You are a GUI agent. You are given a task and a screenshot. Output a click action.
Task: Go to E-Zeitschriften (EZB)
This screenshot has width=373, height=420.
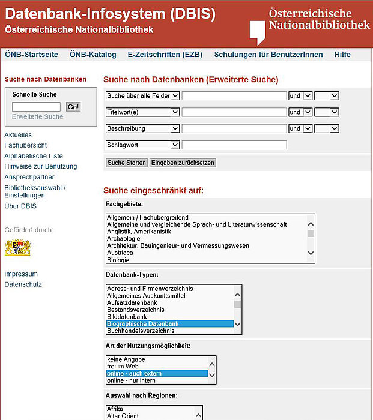click(165, 55)
